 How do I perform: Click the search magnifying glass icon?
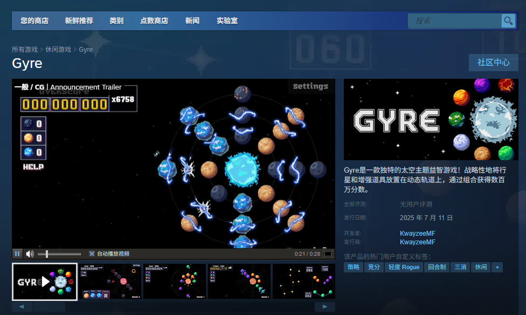[x=508, y=20]
